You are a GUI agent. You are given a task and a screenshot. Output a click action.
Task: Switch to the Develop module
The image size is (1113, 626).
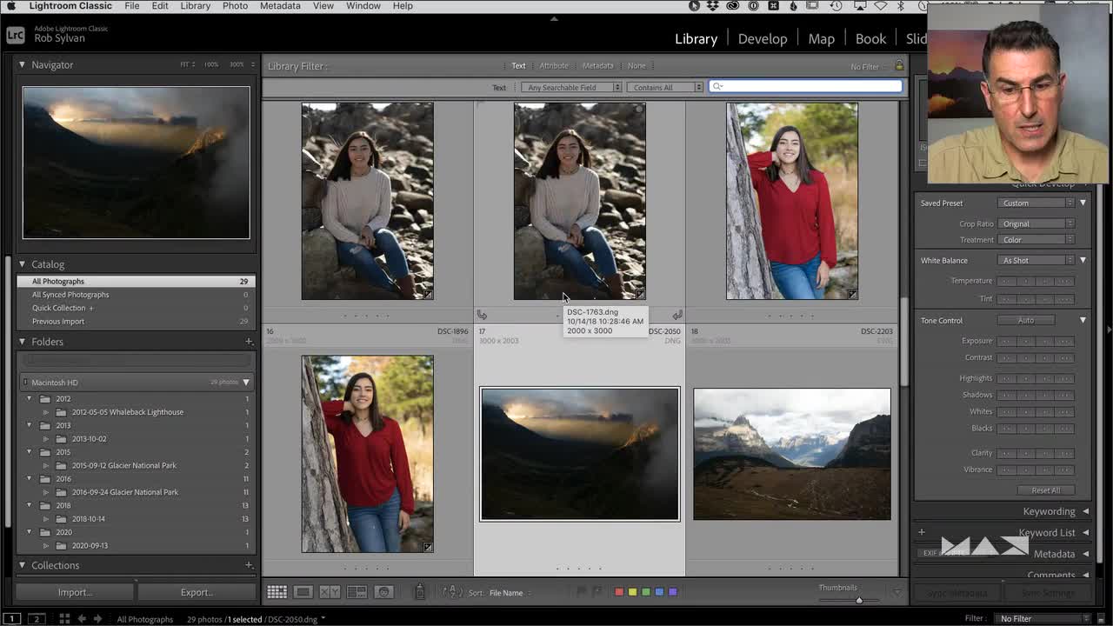[x=762, y=38]
